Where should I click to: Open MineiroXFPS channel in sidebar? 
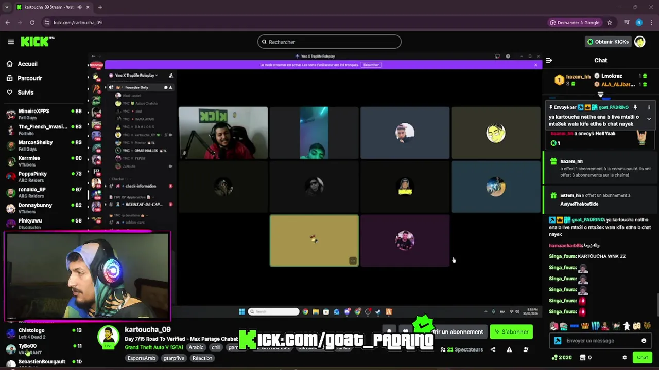43,114
